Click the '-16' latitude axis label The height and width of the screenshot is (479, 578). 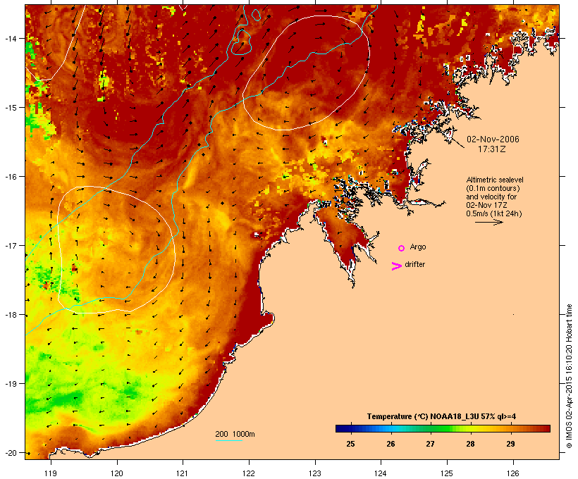click(x=10, y=177)
